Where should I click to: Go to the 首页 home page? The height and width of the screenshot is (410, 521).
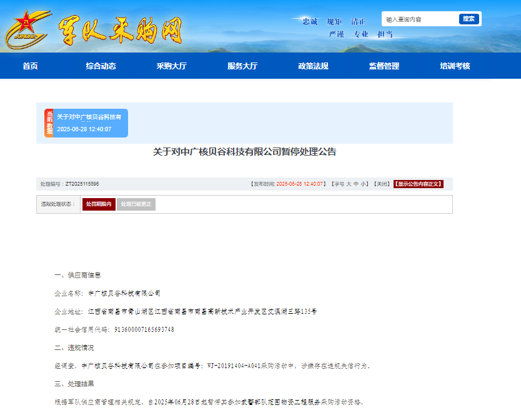point(30,66)
